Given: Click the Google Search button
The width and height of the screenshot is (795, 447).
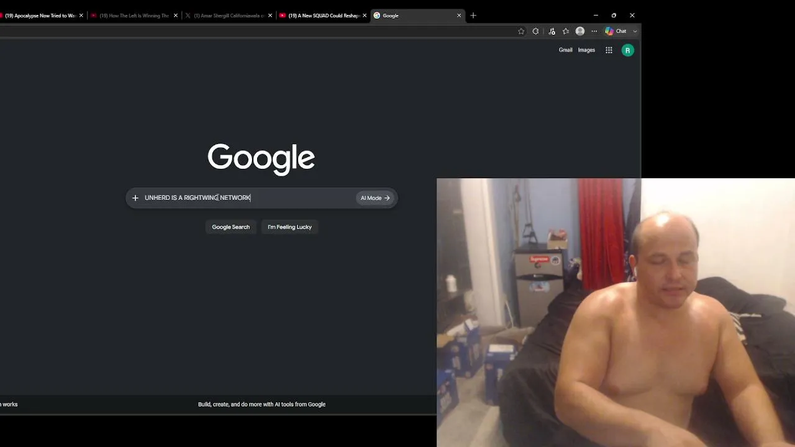Looking at the screenshot, I should [230, 227].
